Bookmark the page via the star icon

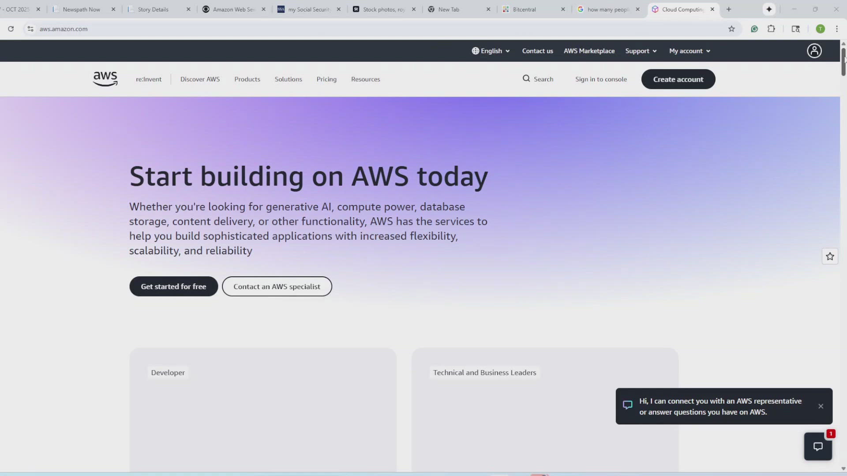[x=732, y=29]
